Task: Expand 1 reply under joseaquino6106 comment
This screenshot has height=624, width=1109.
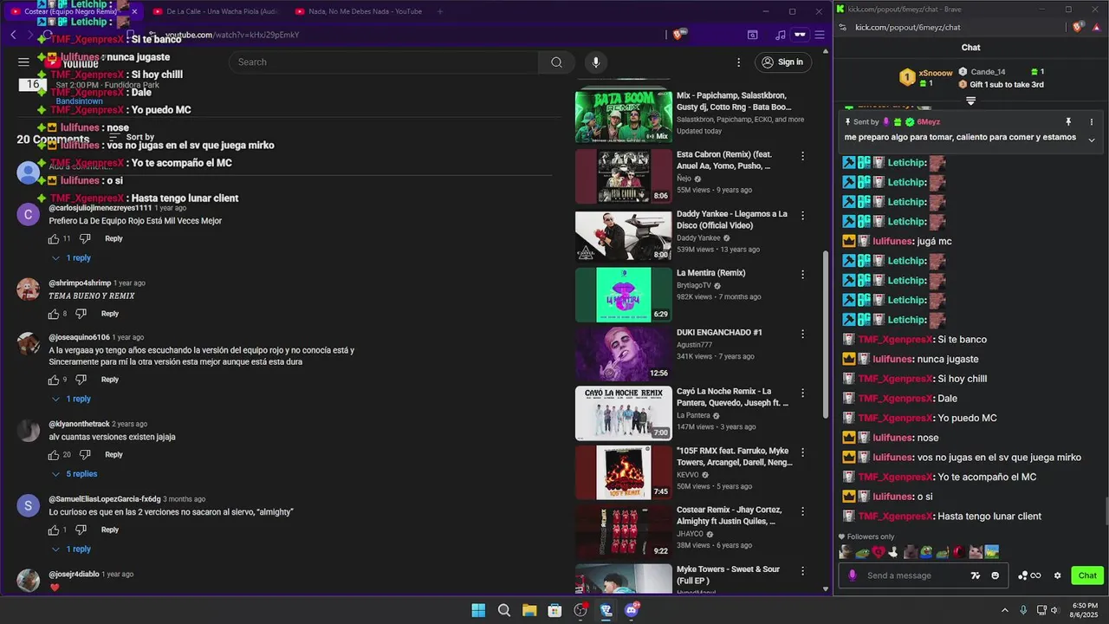Action: [x=71, y=399]
